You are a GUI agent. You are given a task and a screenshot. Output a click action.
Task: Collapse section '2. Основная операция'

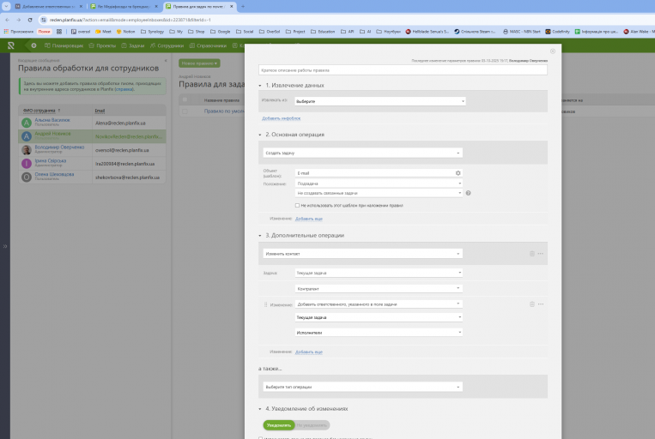point(260,135)
